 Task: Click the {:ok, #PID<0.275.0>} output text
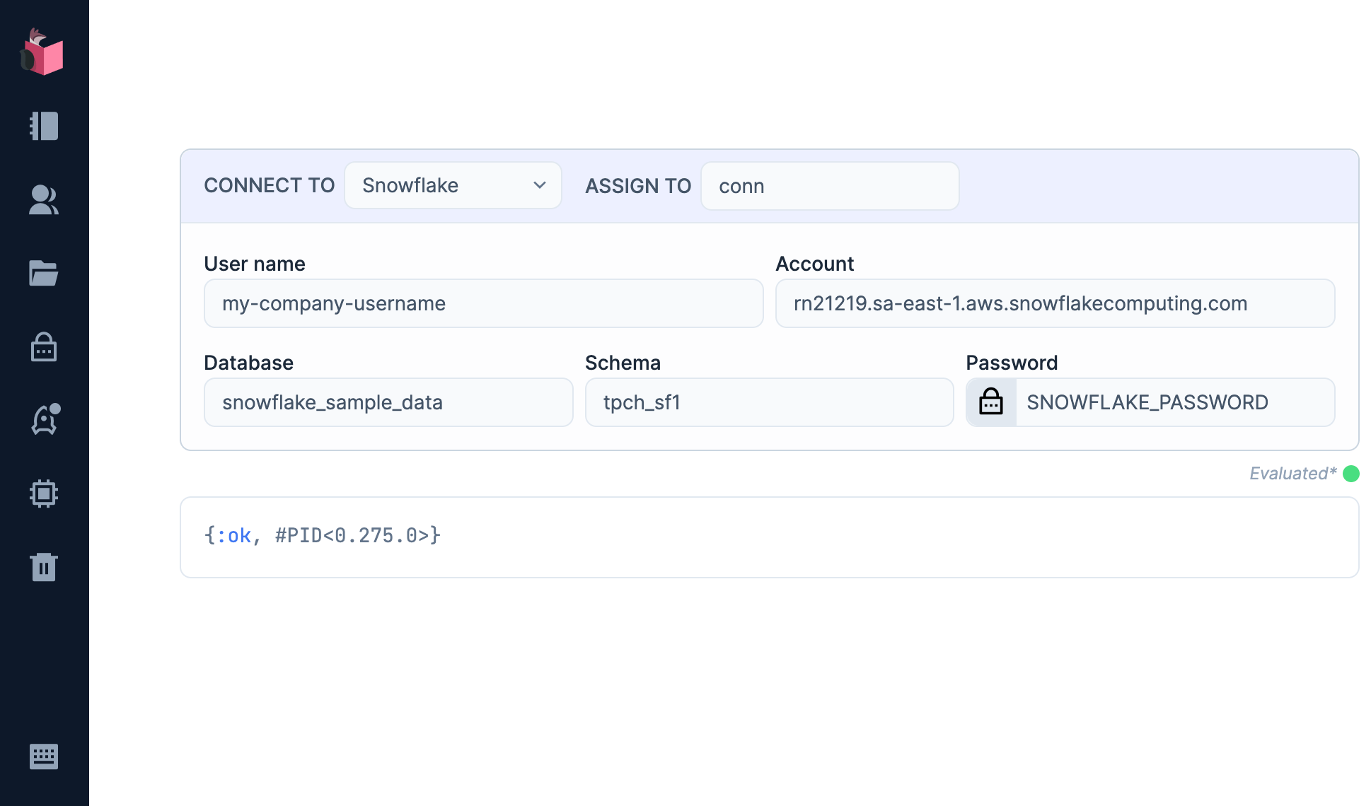tap(323, 535)
